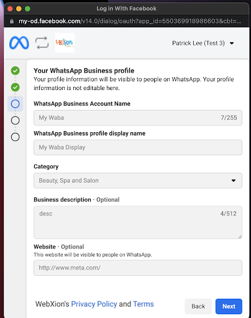251x318 pixels.
Task: Click the WhatsApp Business Account Name field
Action: 138,118
